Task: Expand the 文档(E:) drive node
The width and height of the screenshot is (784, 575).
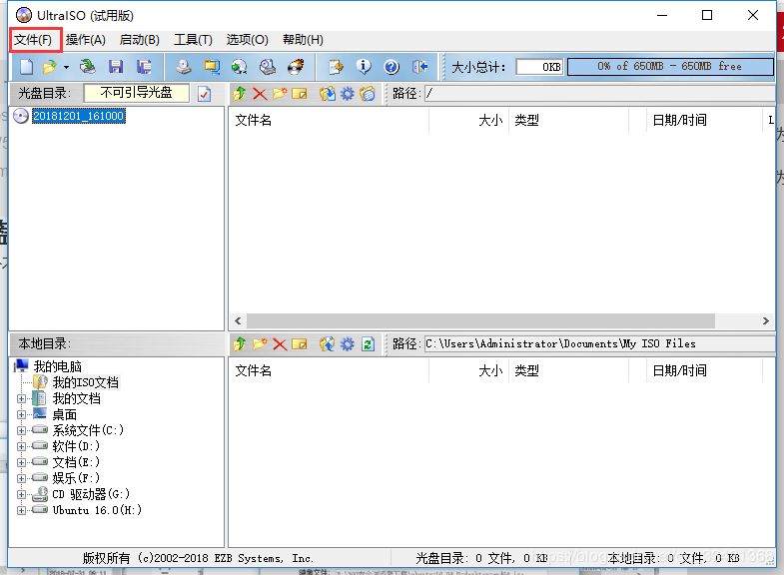Action: click(21, 462)
